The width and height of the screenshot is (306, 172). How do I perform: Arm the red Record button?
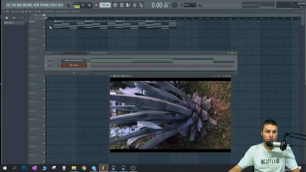[x=96, y=5]
